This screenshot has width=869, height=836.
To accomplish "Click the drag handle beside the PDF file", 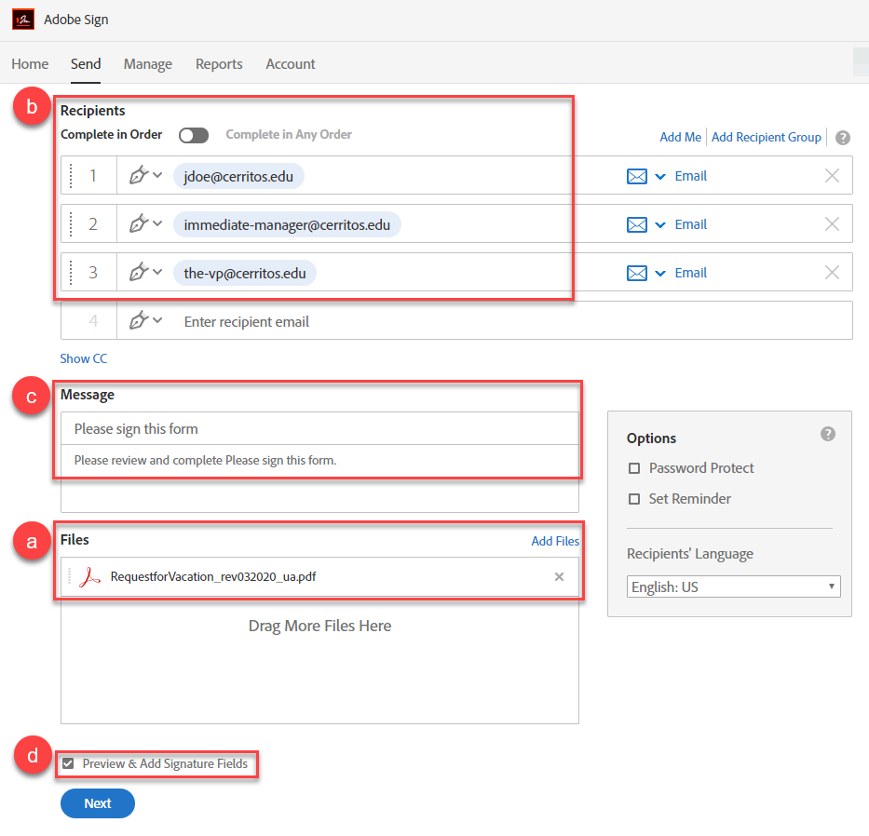I will pyautogui.click(x=69, y=576).
